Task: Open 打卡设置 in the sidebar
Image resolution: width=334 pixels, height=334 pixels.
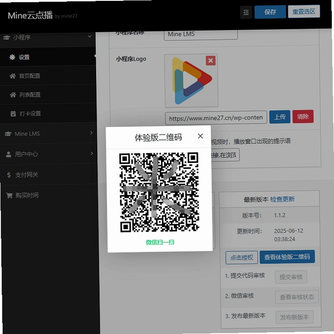Action: [x=48, y=113]
